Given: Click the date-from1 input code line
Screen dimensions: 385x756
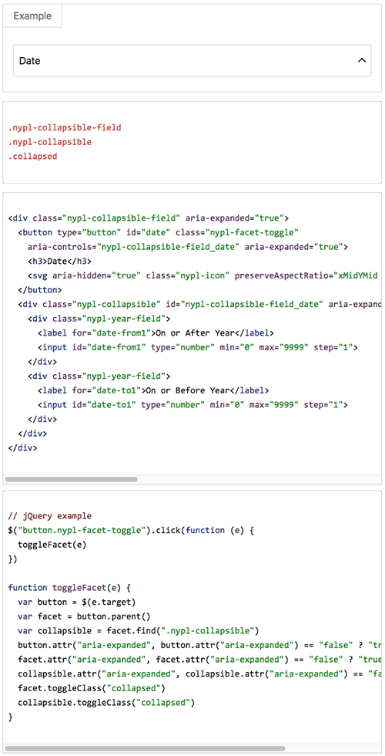Looking at the screenshot, I should coord(197,347).
